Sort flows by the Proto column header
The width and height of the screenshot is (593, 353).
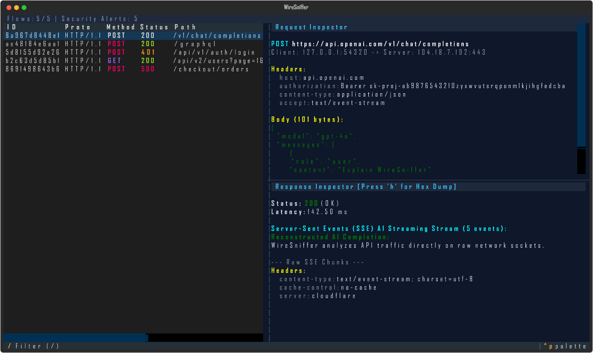tap(78, 27)
